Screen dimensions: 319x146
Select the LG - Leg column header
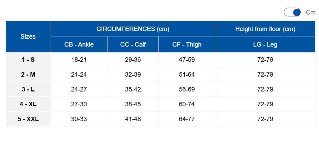[x=265, y=45]
